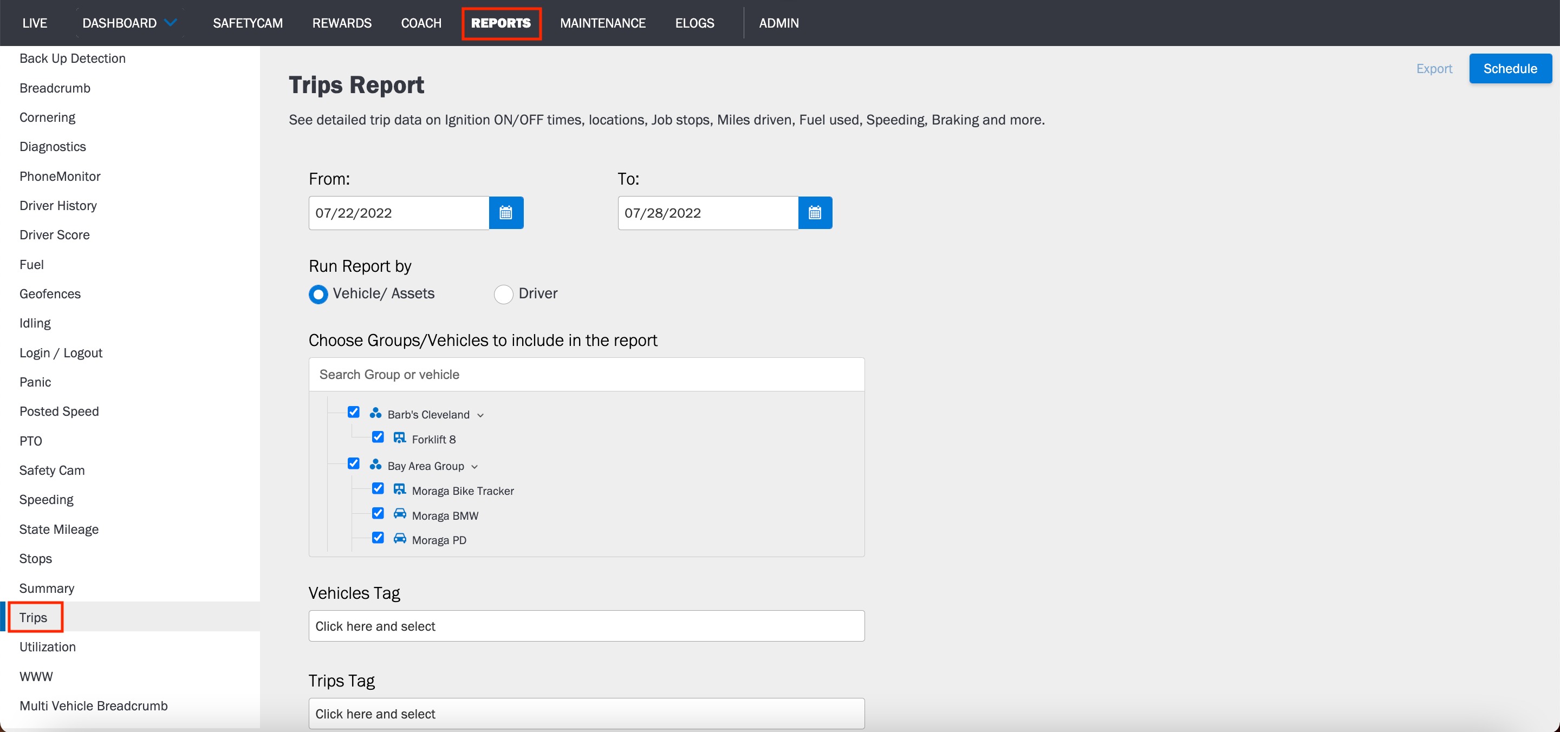The height and width of the screenshot is (732, 1560).
Task: Click the From date input field
Action: 399,213
